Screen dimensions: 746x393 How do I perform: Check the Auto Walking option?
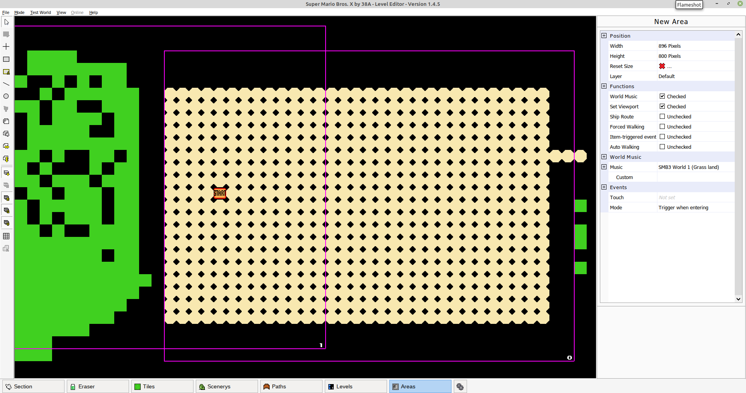(x=662, y=147)
